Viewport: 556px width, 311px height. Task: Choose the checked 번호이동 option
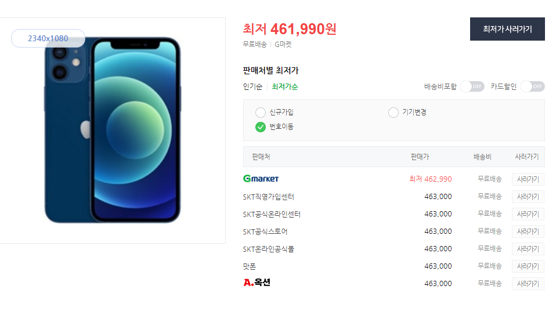pyautogui.click(x=260, y=127)
